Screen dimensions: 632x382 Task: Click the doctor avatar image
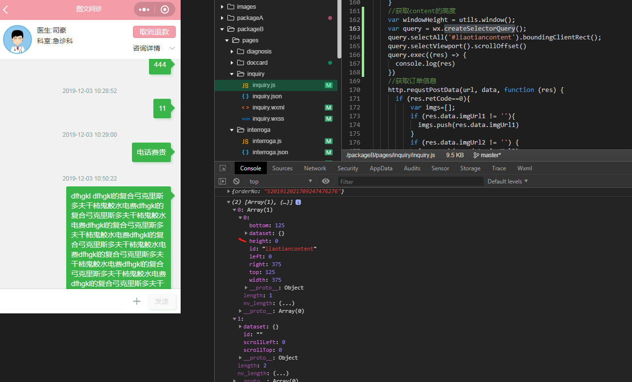pyautogui.click(x=18, y=39)
